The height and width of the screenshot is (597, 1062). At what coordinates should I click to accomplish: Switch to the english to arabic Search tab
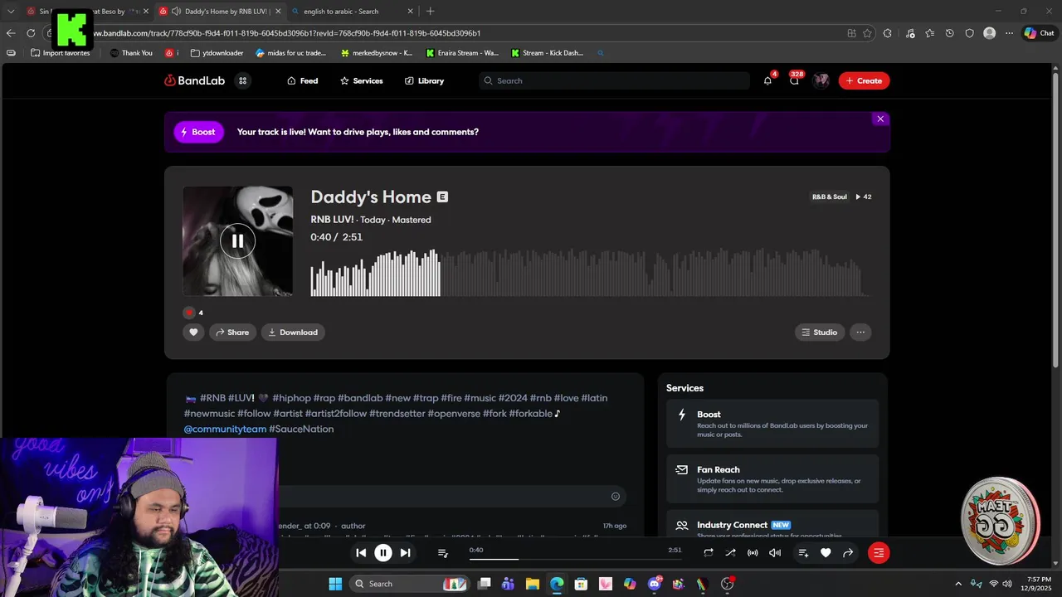pyautogui.click(x=353, y=12)
